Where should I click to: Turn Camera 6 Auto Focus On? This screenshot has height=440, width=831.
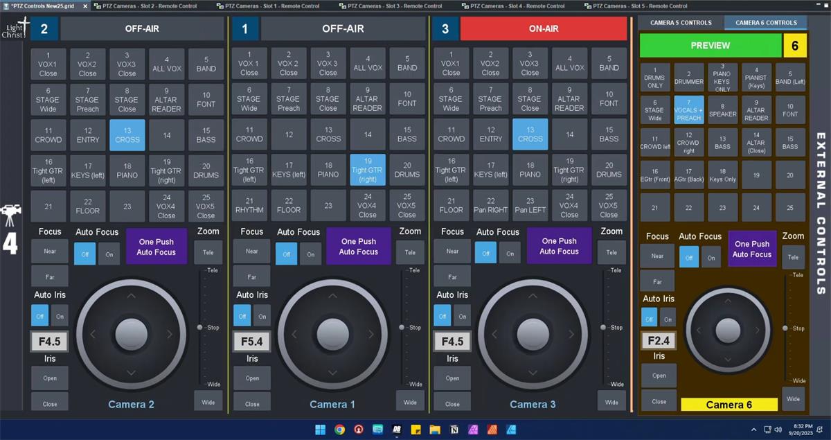pos(711,257)
